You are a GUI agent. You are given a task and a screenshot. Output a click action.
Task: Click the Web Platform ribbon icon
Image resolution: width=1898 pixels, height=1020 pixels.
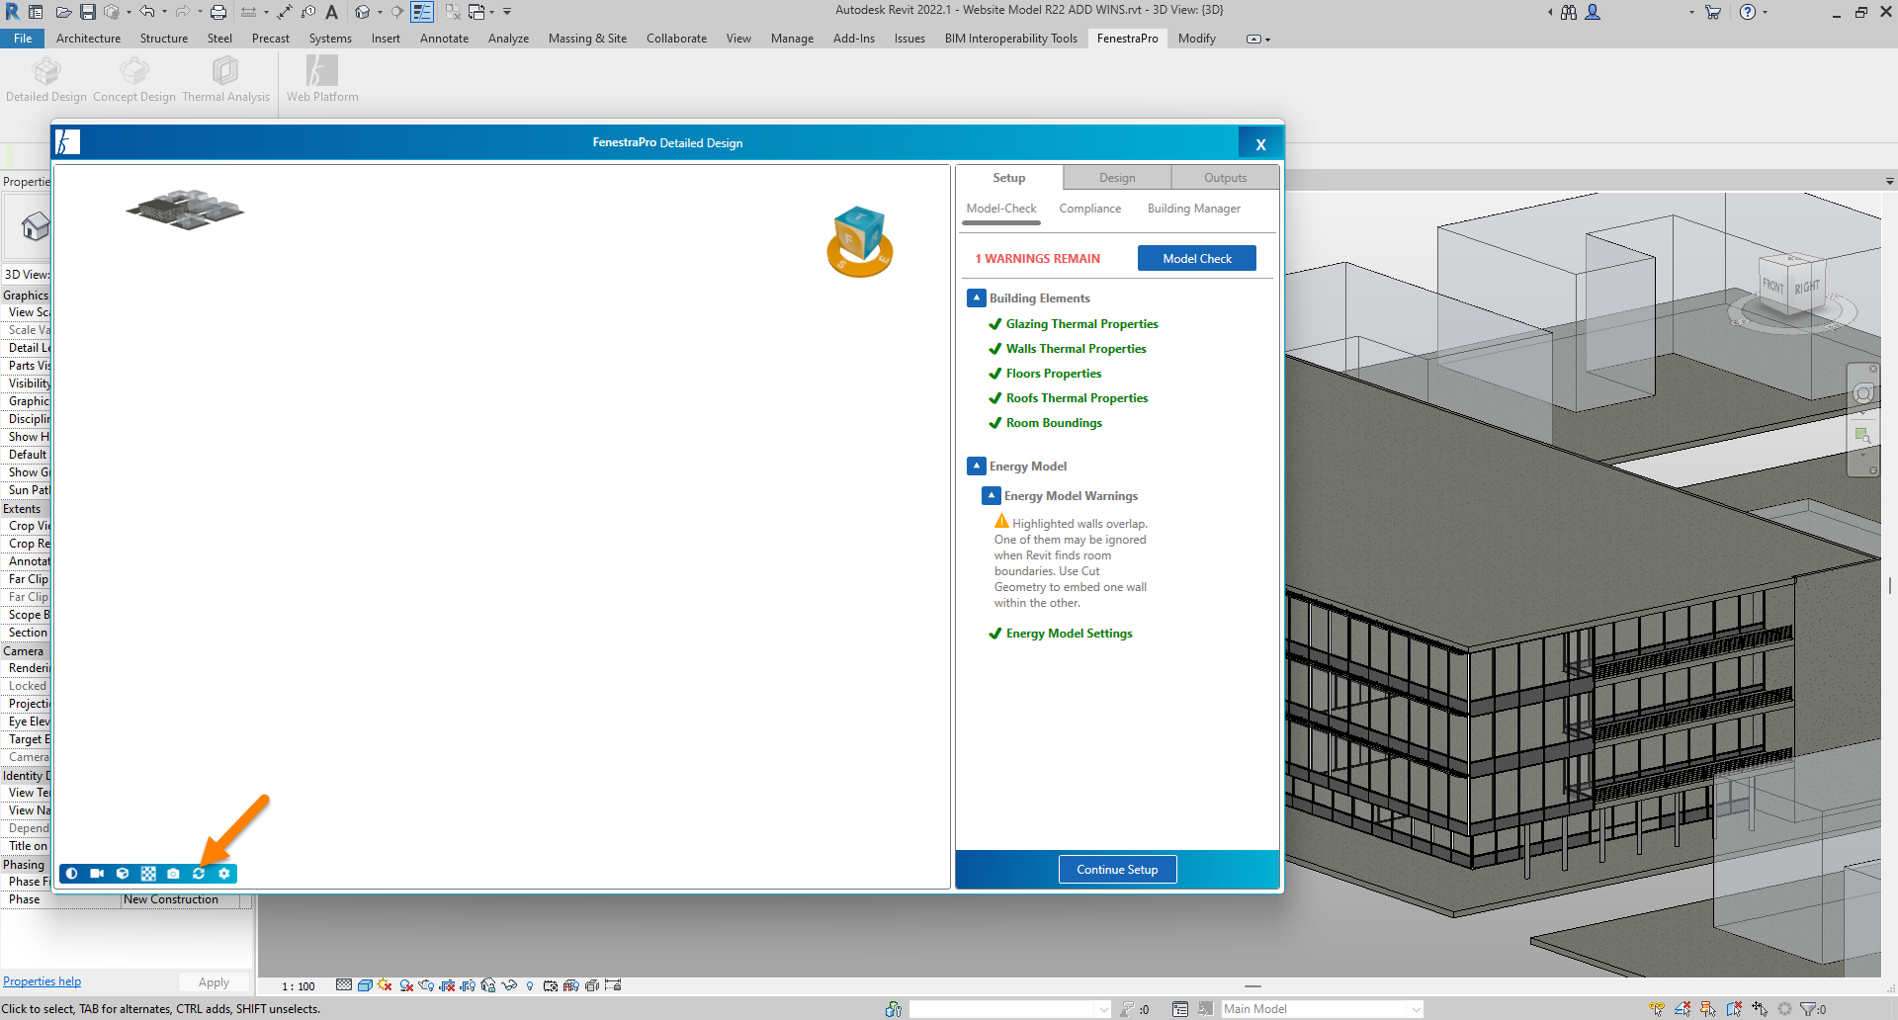click(x=322, y=79)
